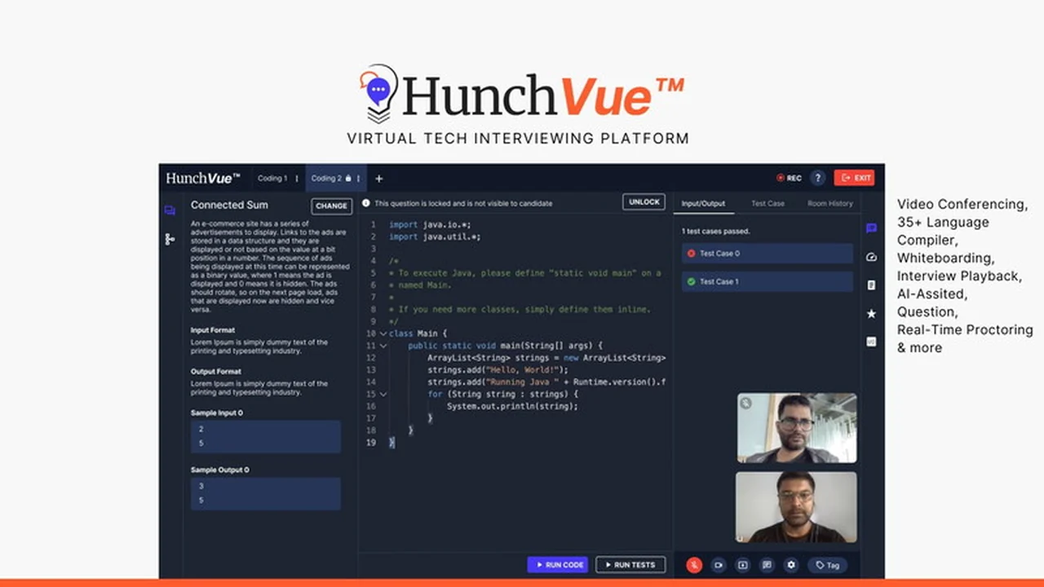This screenshot has height=587, width=1044.
Task: Click code line 16 'System.out.println(string);'
Action: tap(512, 406)
